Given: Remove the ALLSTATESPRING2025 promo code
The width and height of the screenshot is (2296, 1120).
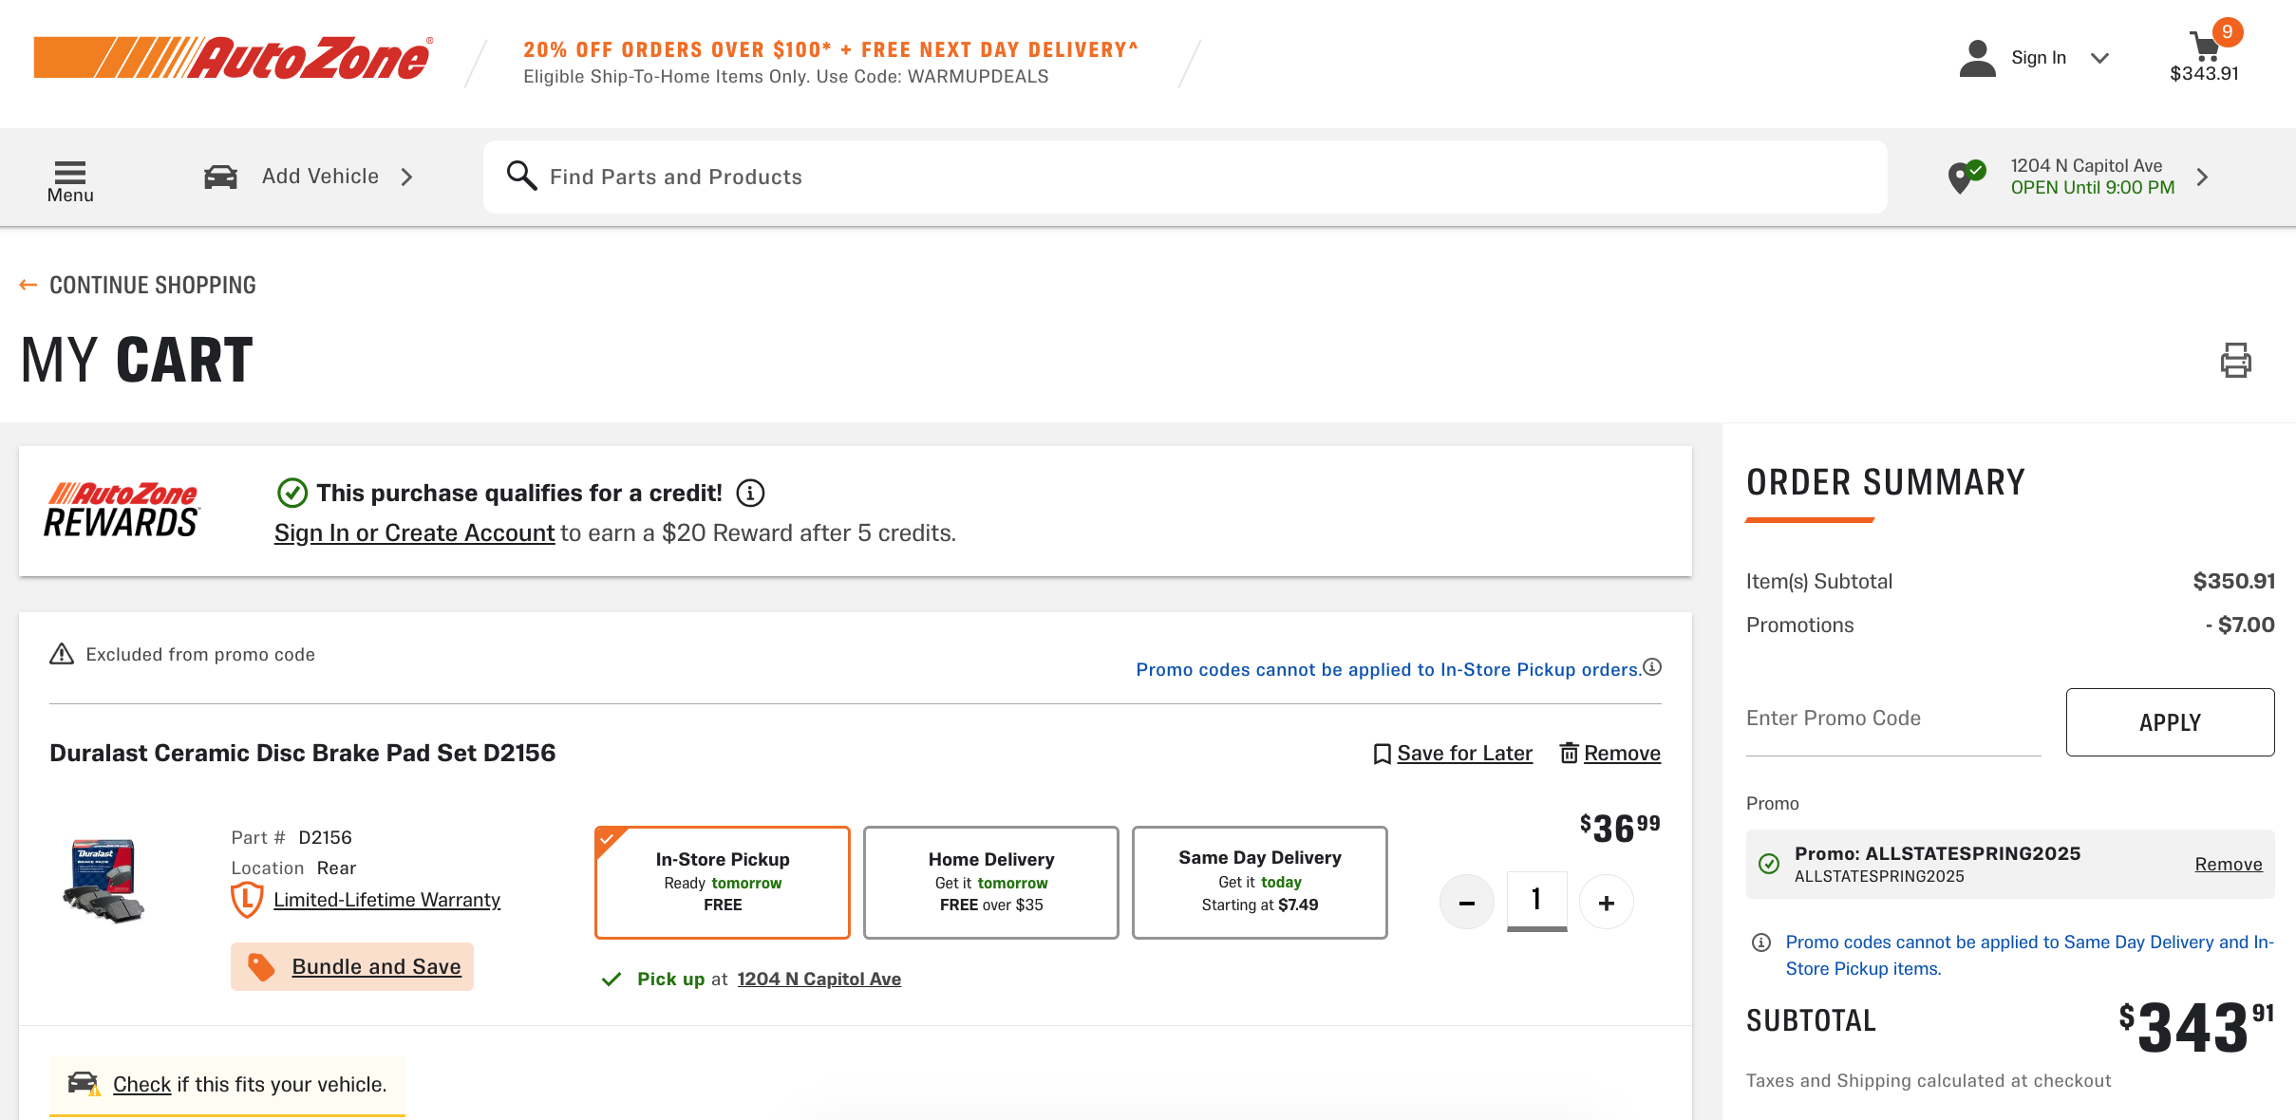Looking at the screenshot, I should click(2228, 864).
